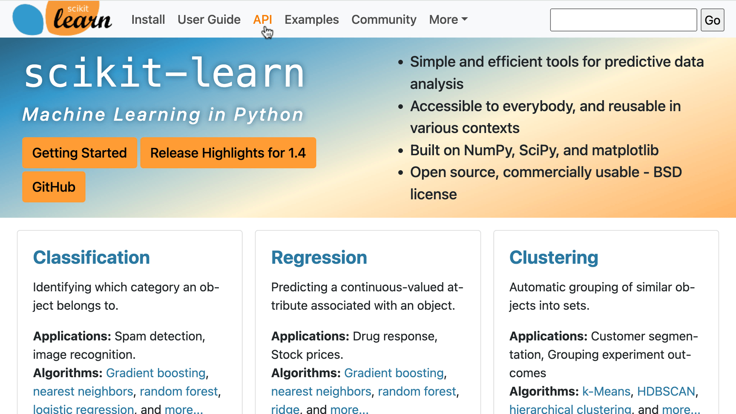Go to the Examples page
736x414 pixels.
pos(311,20)
